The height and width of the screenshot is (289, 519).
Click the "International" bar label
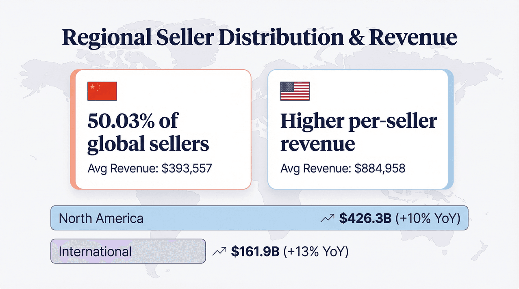(95, 251)
